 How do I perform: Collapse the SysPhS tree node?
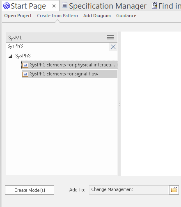pos(10,56)
